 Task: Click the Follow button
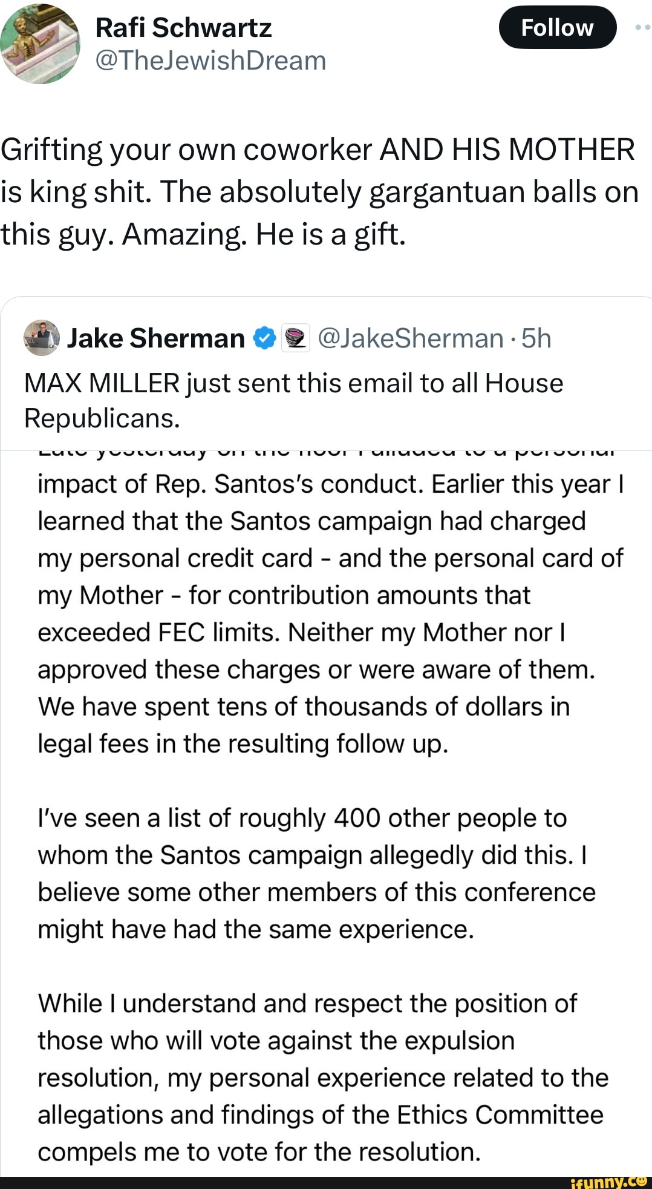pos(557,28)
